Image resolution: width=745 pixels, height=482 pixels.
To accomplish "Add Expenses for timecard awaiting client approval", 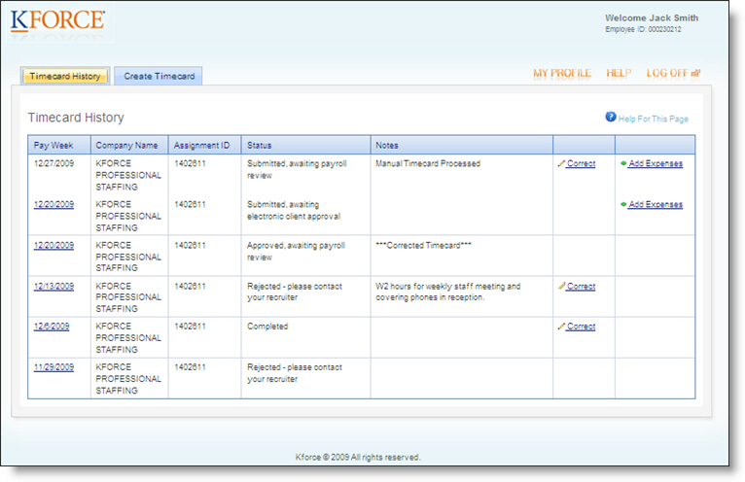I will [656, 204].
